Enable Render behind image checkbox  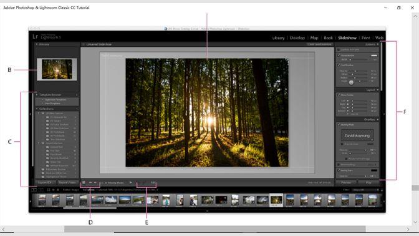pos(346,159)
